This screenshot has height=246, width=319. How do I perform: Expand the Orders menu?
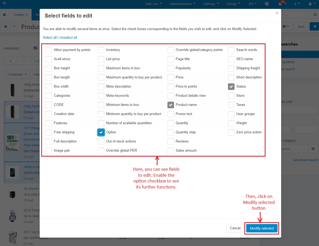[21, 15]
